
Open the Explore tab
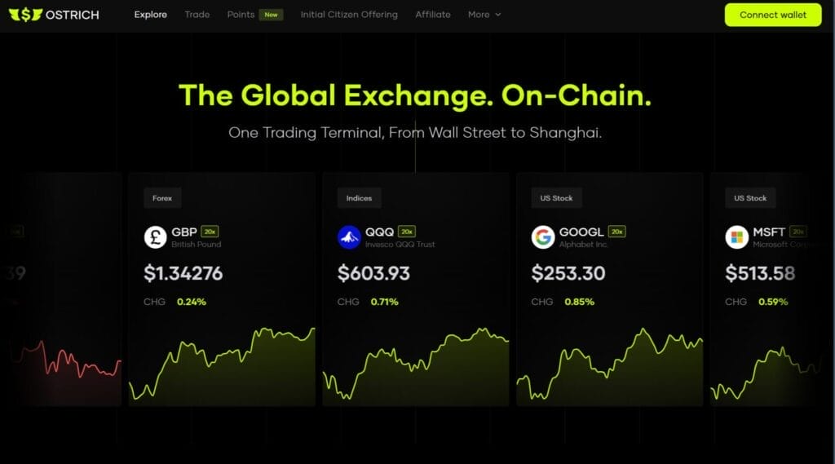coord(151,15)
